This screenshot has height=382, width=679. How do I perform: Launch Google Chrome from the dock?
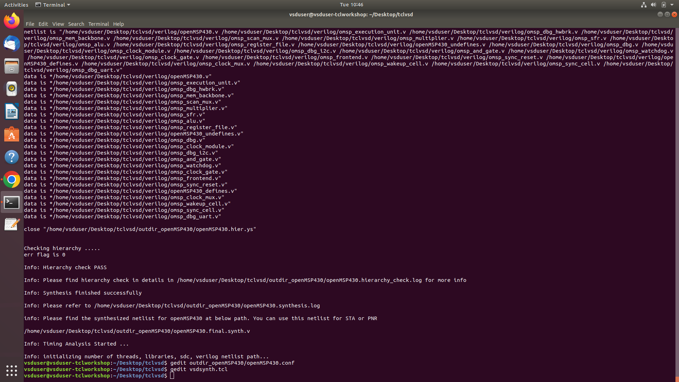pos(12,179)
